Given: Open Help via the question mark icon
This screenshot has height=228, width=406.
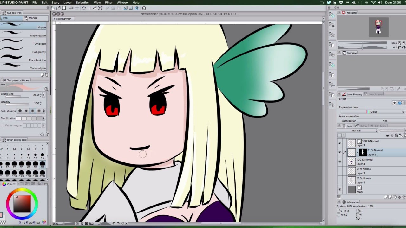Looking at the screenshot, I should 144,8.
